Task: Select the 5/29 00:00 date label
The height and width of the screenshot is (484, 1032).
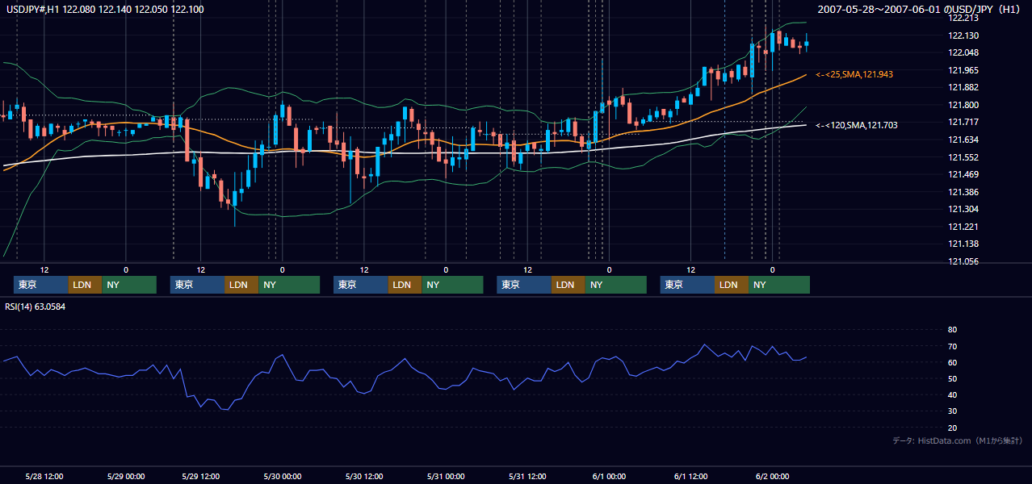Action: click(x=126, y=476)
